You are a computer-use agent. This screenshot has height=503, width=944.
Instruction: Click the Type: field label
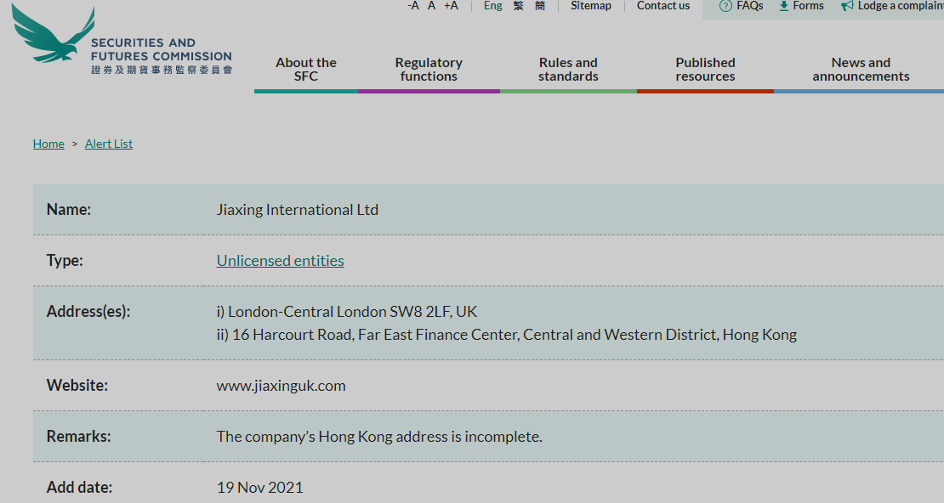(65, 261)
